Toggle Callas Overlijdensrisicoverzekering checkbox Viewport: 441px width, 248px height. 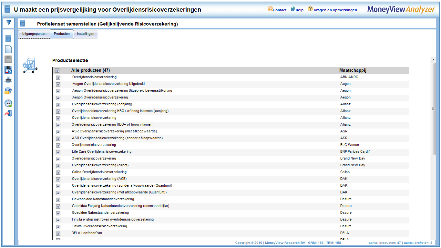point(58,172)
